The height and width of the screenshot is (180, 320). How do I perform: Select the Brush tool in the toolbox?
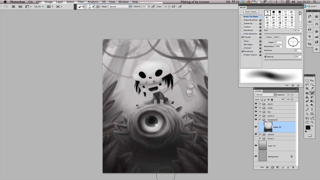point(312,93)
